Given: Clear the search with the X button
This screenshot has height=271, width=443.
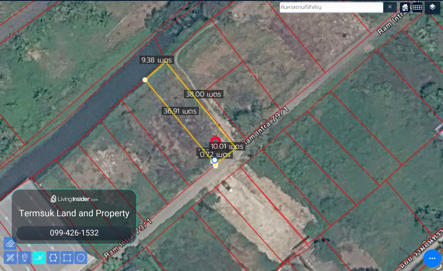Looking at the screenshot, I should click(390, 7).
